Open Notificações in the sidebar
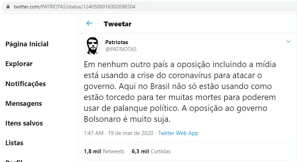The height and width of the screenshot is (162, 297). click(x=26, y=84)
